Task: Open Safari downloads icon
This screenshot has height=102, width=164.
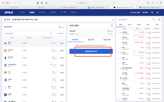Action: [x=148, y=3]
